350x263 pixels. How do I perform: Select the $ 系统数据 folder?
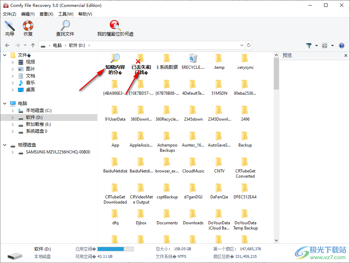pos(167,62)
